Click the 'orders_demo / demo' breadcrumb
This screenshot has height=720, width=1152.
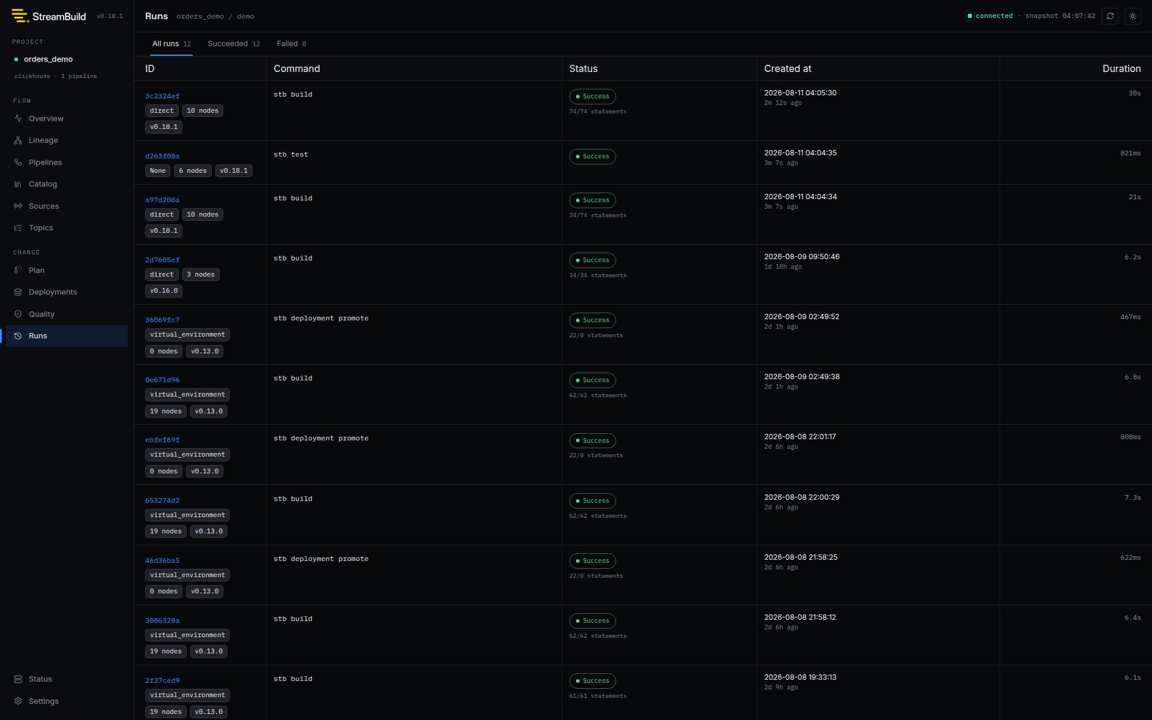(x=215, y=17)
